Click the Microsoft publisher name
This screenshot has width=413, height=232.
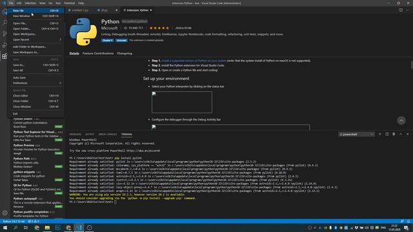coord(109,28)
